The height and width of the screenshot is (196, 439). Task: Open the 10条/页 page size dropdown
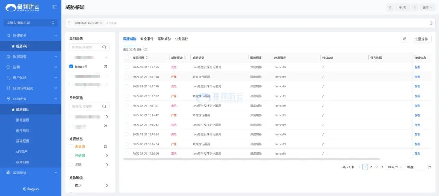(x=395, y=167)
